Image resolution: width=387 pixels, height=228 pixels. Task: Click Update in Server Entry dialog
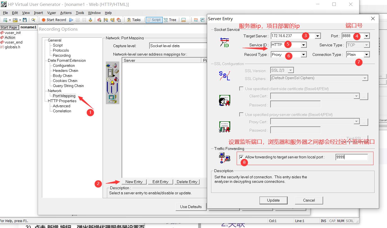pos(273,200)
